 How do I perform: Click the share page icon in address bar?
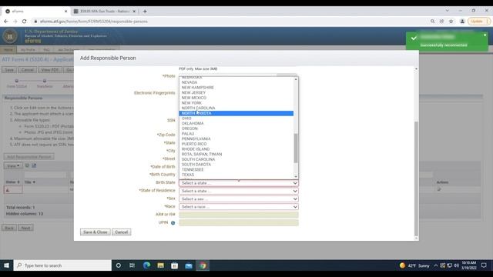(441, 22)
